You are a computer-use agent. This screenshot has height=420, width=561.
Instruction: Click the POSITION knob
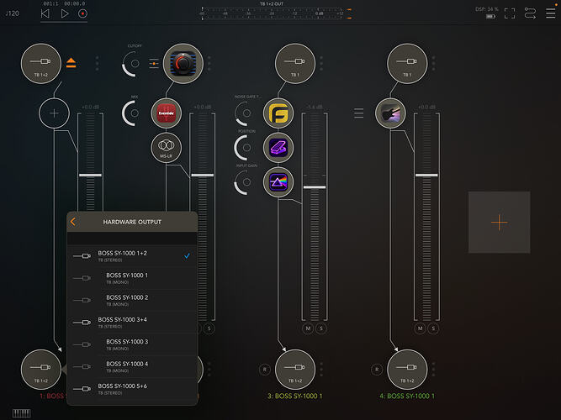tap(245, 148)
